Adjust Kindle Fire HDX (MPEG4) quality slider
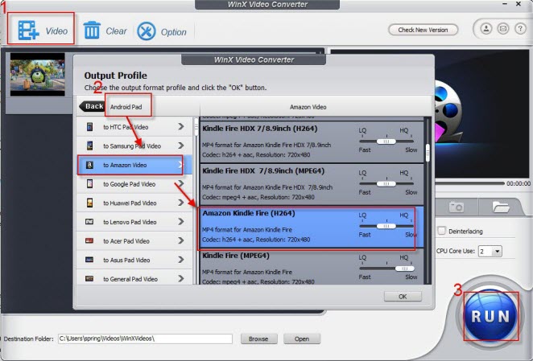This screenshot has height=361, width=533. [x=386, y=184]
